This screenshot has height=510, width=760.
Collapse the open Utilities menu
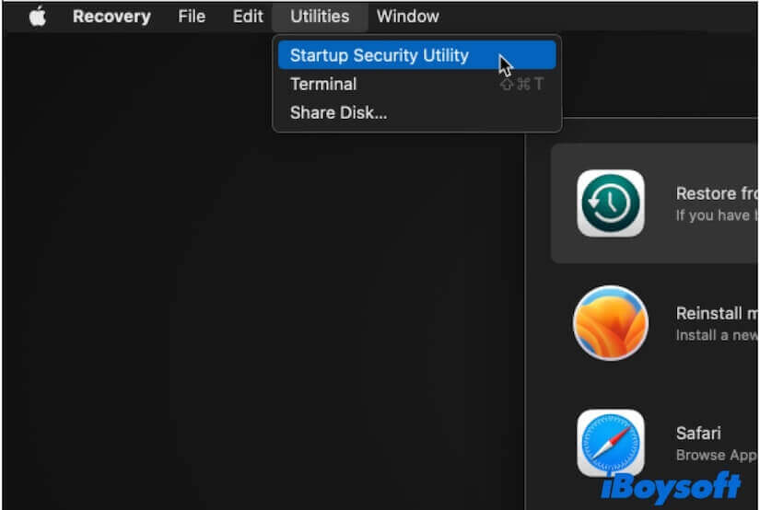click(320, 17)
